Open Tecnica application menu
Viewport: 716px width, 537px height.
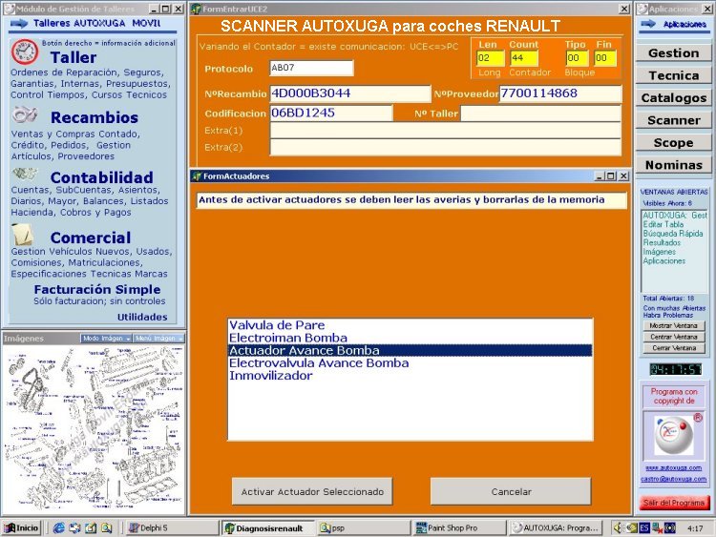[674, 75]
